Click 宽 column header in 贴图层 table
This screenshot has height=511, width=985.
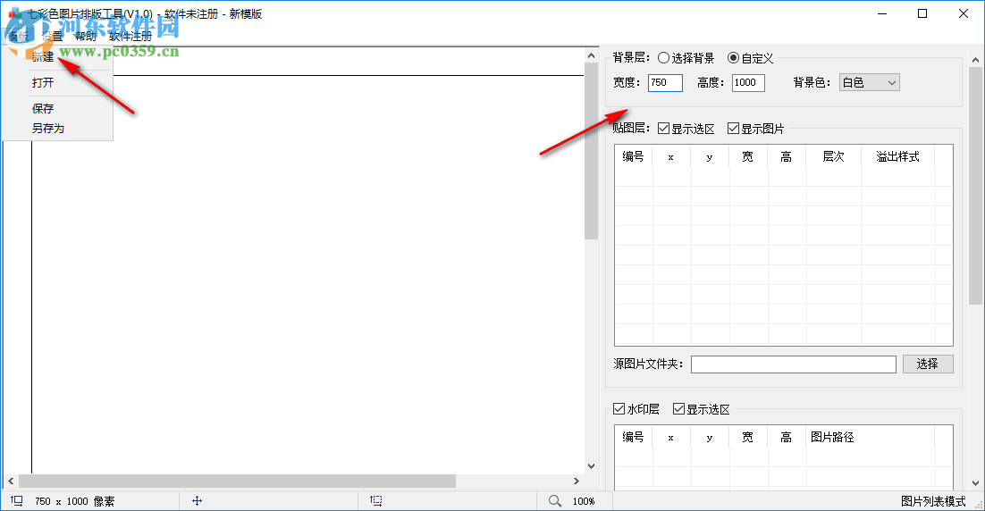747,156
